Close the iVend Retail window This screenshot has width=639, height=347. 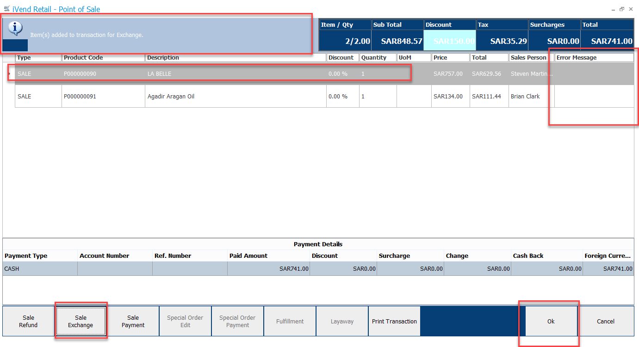pyautogui.click(x=631, y=9)
